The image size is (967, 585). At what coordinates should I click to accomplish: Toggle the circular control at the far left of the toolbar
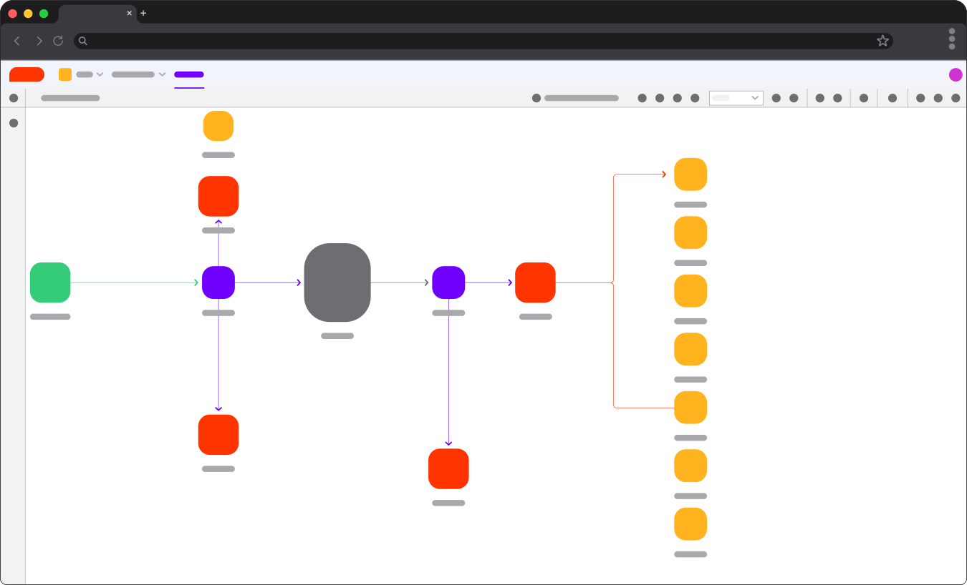[14, 98]
